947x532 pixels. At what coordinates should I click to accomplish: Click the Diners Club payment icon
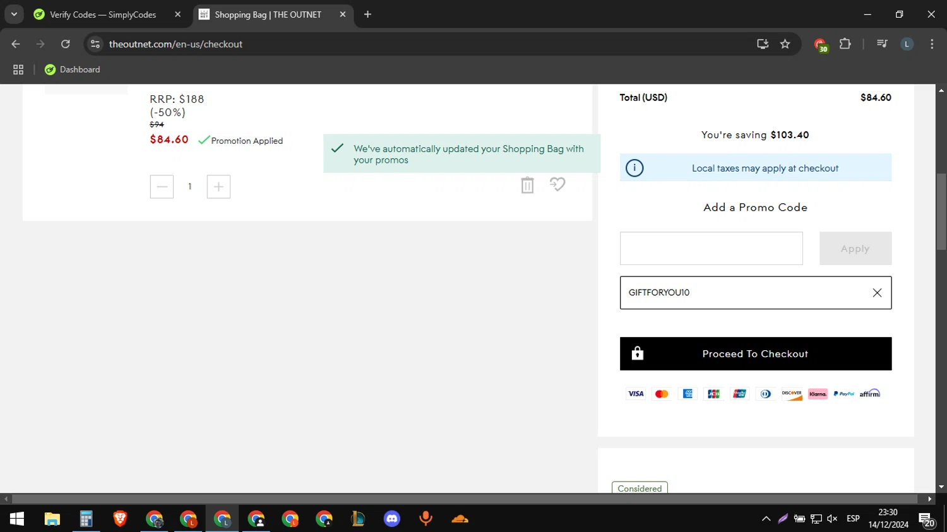765,394
